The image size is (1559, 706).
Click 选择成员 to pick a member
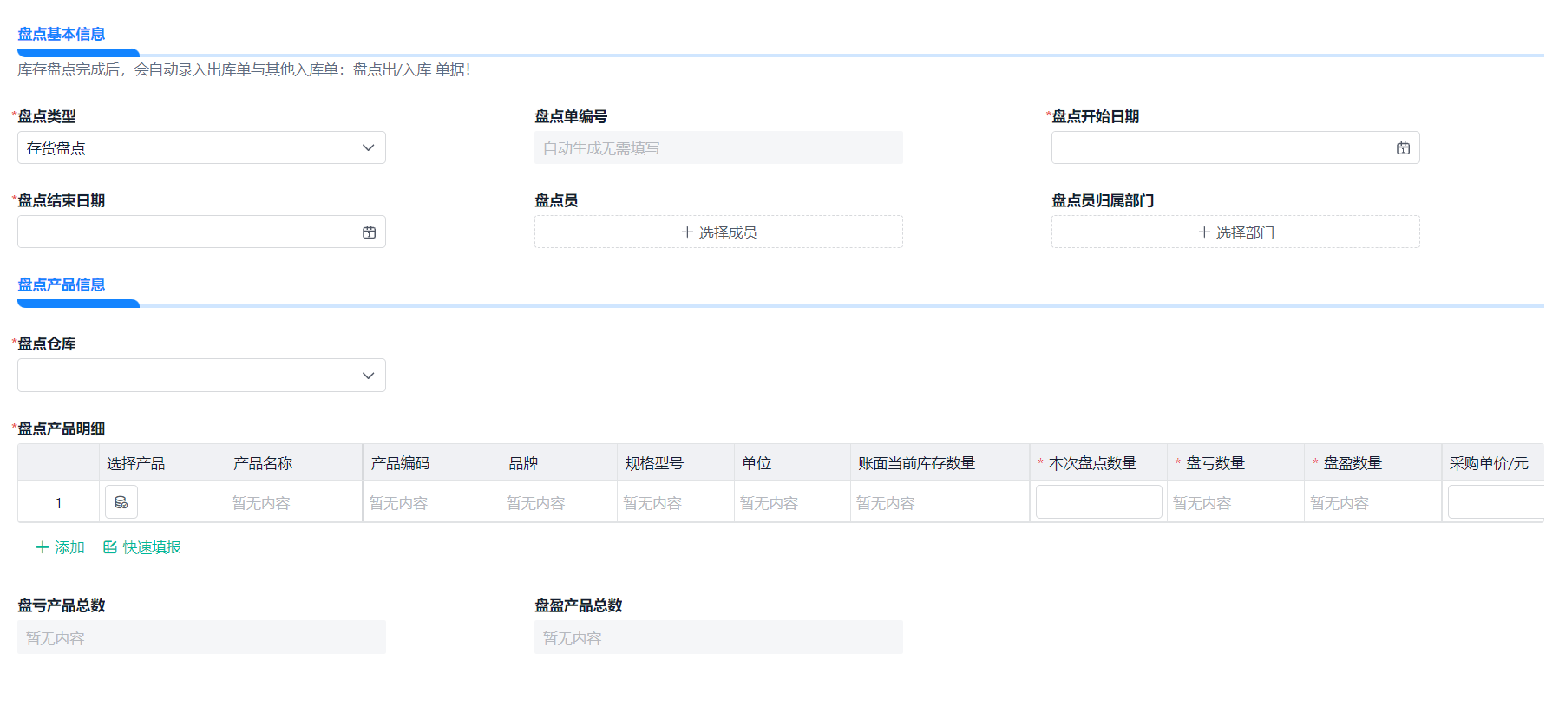pos(718,232)
